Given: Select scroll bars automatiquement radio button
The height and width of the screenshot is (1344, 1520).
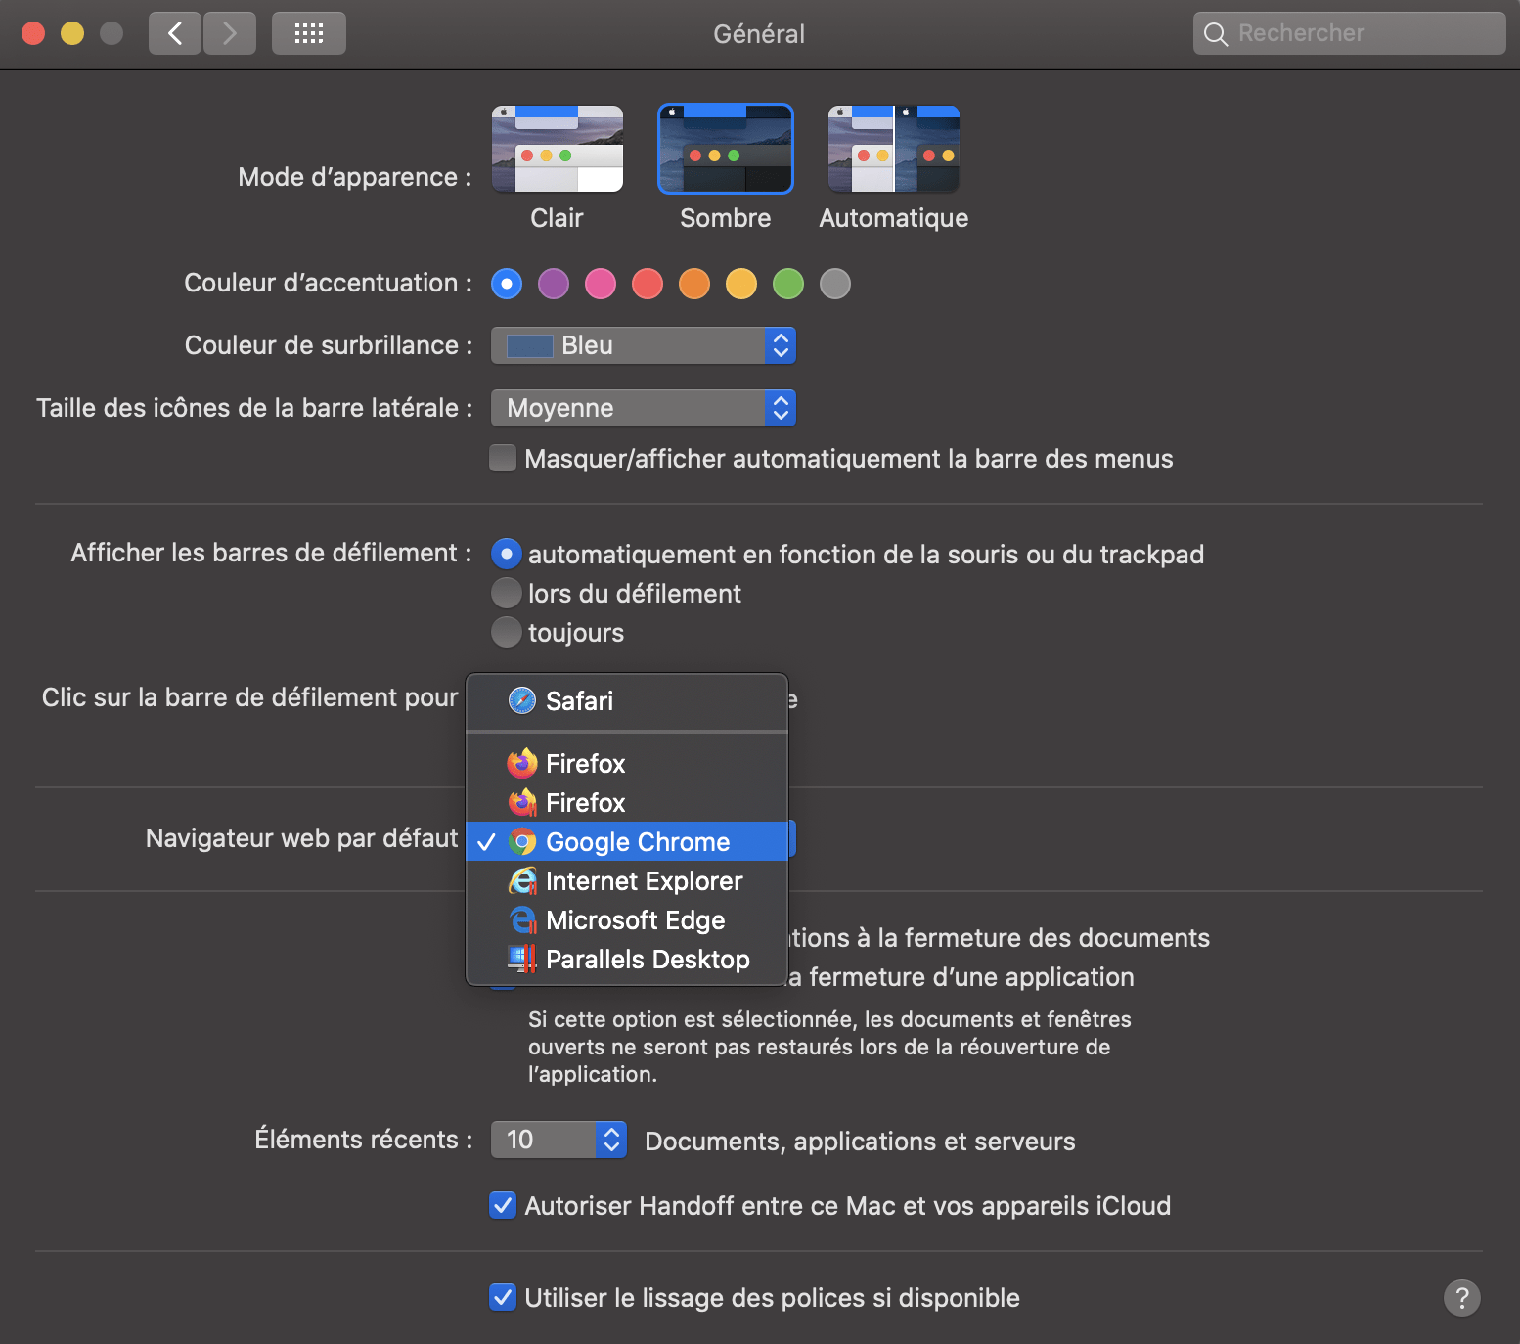Looking at the screenshot, I should tap(506, 554).
